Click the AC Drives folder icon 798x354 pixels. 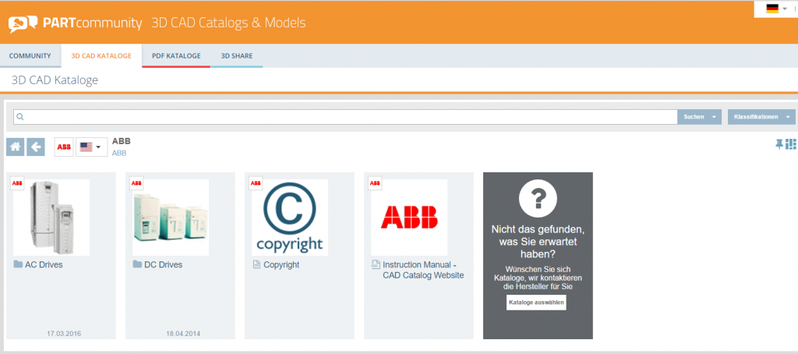(18, 264)
